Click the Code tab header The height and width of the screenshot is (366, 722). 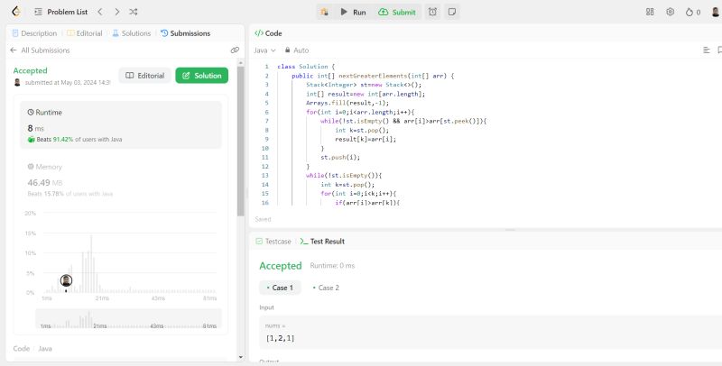[x=268, y=33]
